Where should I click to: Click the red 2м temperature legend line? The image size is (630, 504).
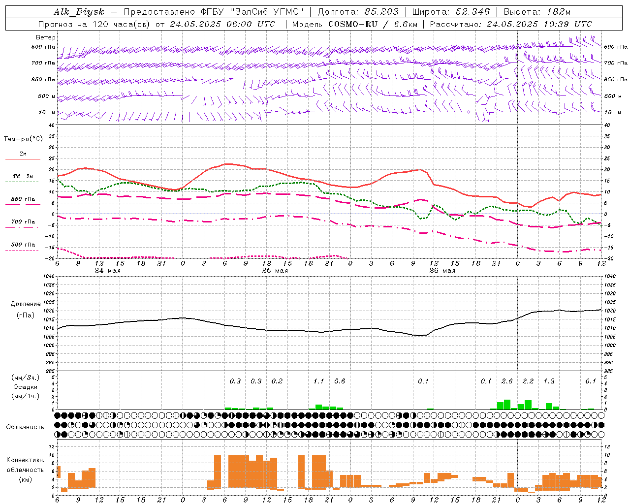(x=23, y=159)
